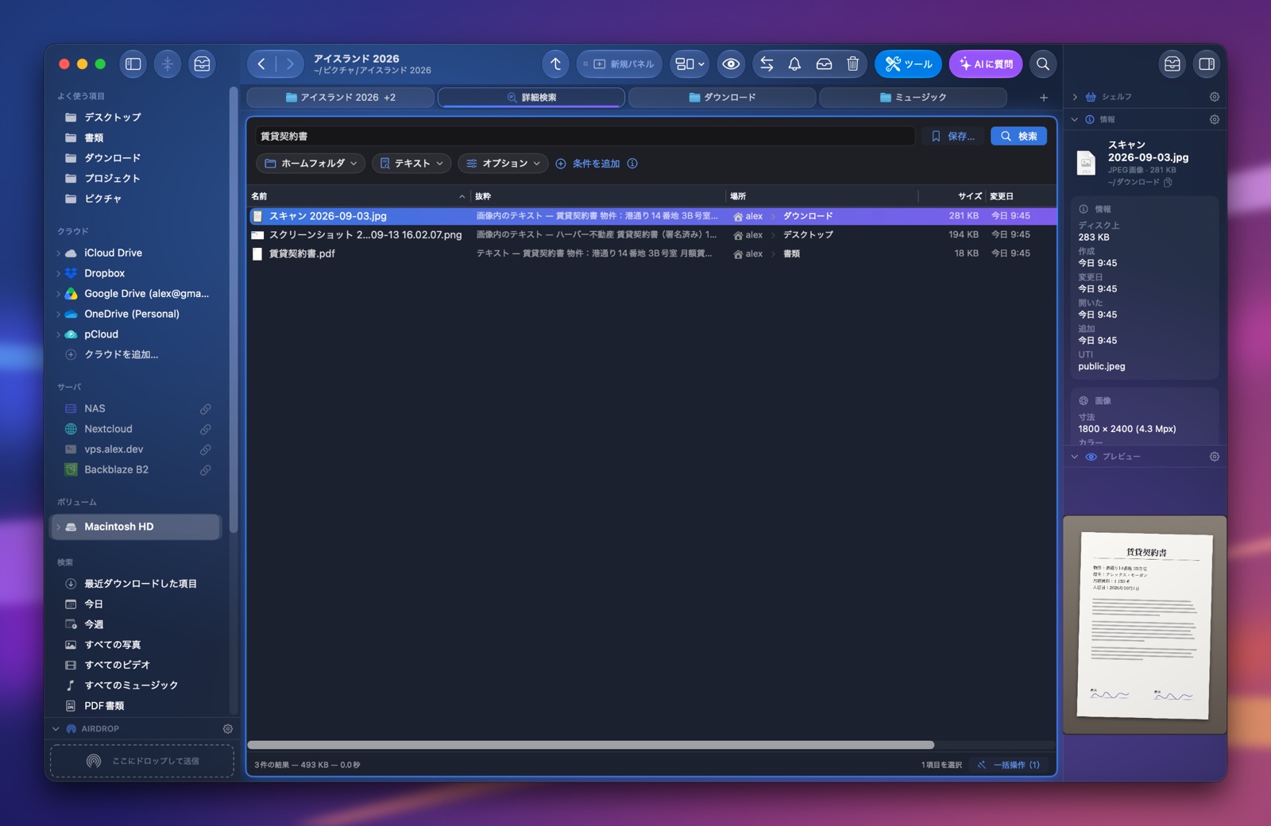Click the AIに質問 button
1271x826 pixels.
pos(986,64)
